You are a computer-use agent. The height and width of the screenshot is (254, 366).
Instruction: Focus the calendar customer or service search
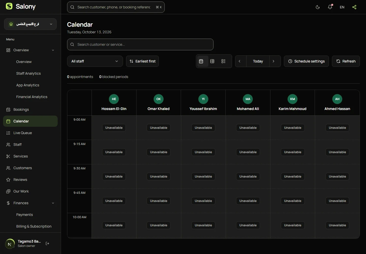pos(140,44)
